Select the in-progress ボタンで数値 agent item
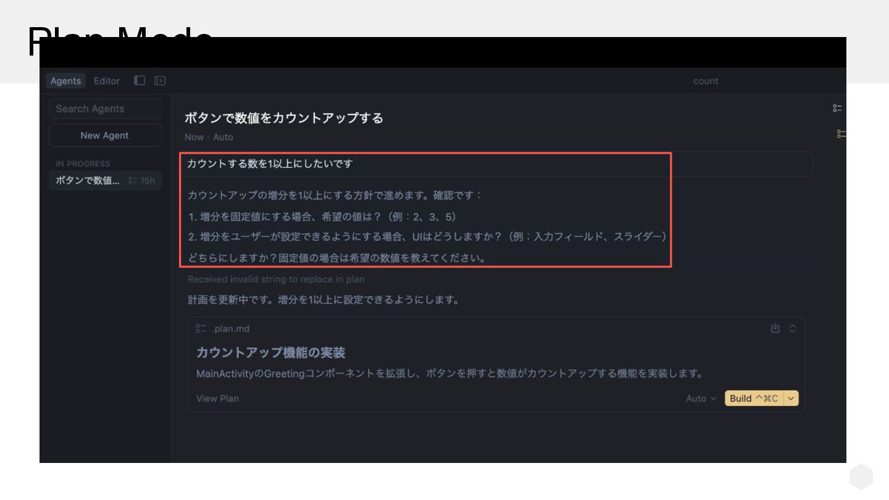Screen dimensions: 889x500 pyautogui.click(x=105, y=181)
